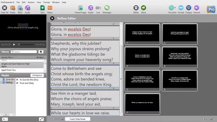
Task: Open the Help menu
Action: (64, 2)
